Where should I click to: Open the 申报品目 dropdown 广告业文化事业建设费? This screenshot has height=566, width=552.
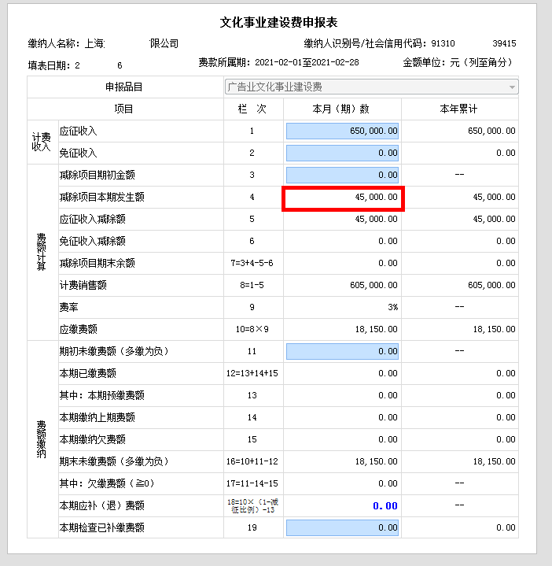point(371,87)
